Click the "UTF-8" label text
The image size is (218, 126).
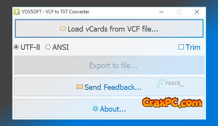click(x=30, y=47)
